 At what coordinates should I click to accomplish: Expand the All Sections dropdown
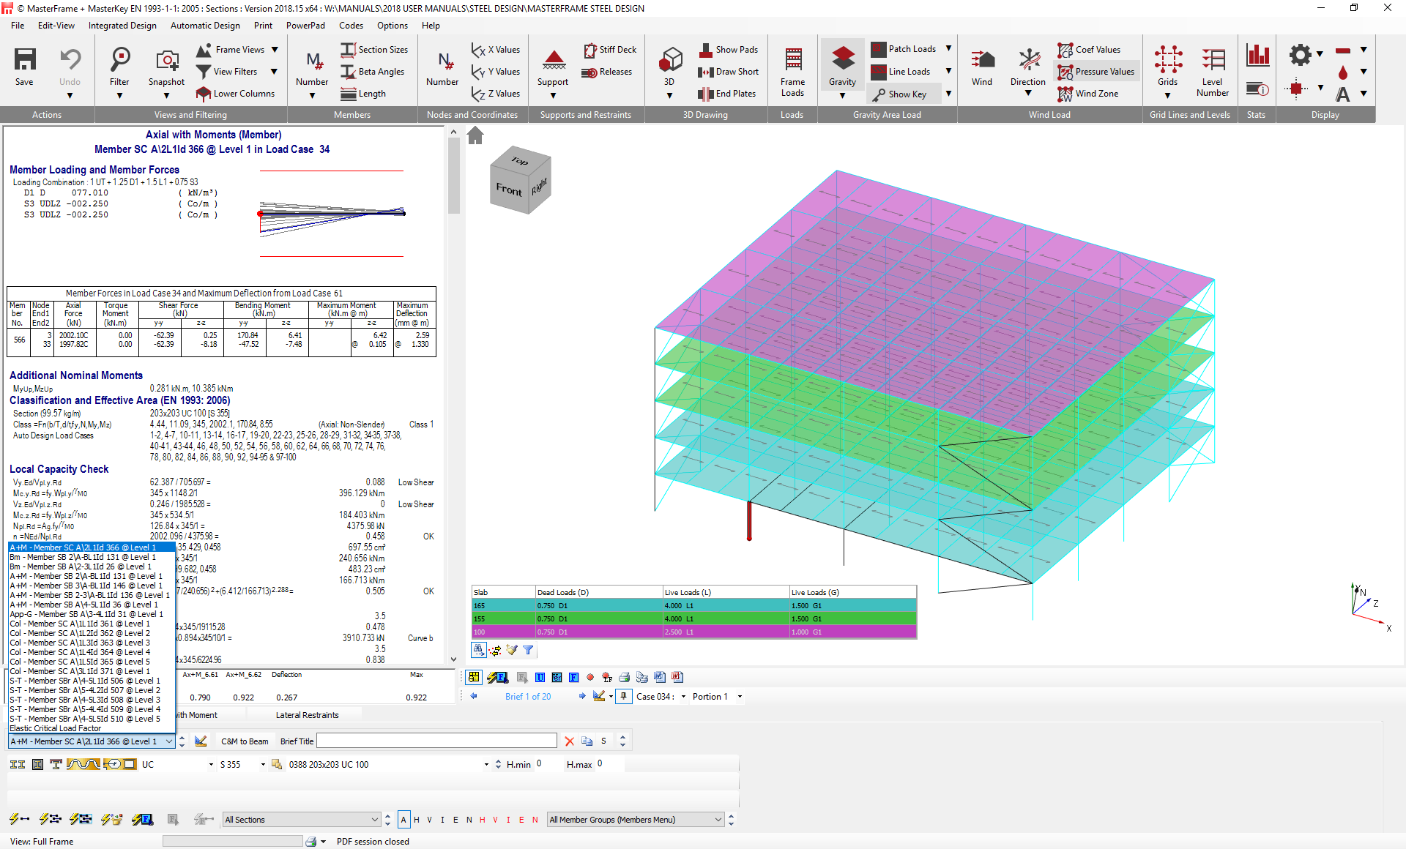[x=374, y=820]
